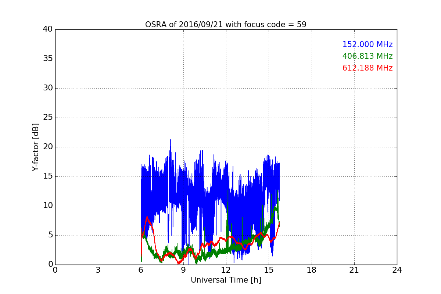Click the y-axis tick label 5
441x294 pixels.
click(x=50, y=235)
